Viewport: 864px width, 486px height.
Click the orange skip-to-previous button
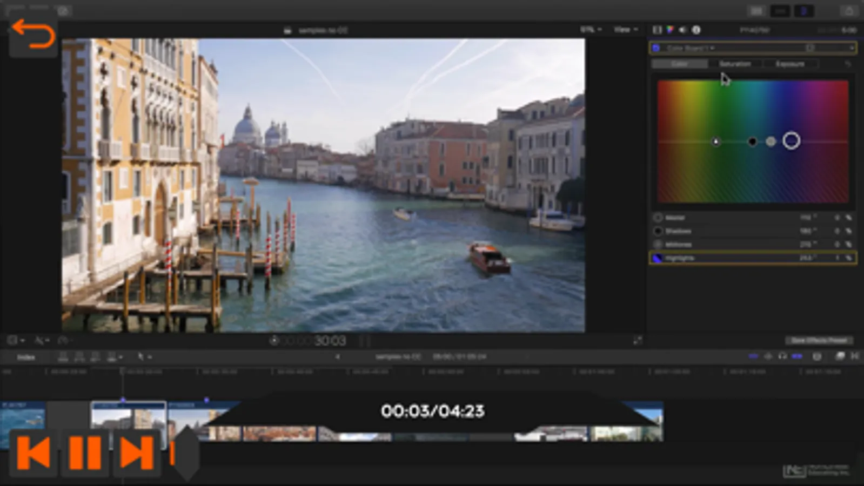click(34, 453)
